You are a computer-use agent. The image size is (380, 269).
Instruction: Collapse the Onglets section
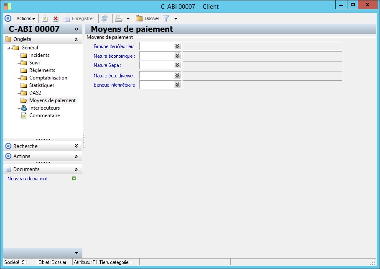pos(76,39)
